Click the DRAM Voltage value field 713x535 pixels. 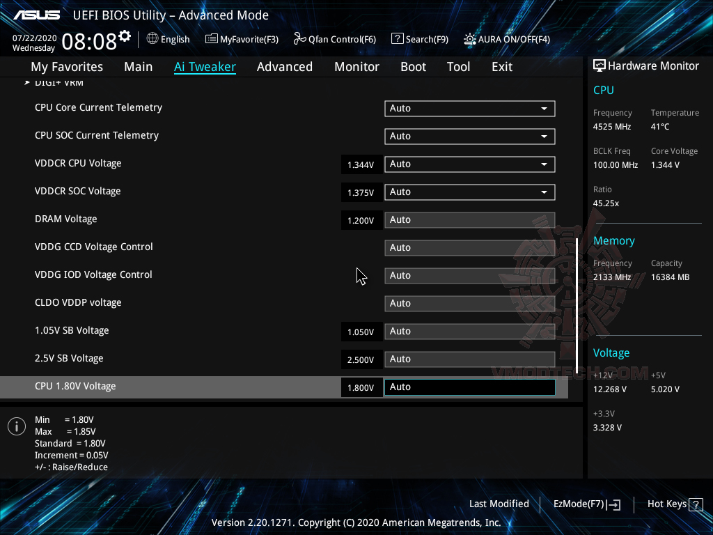click(x=361, y=220)
